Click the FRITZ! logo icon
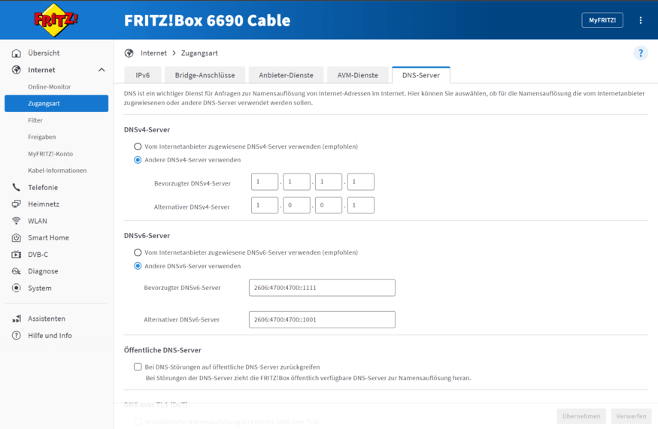The height and width of the screenshot is (429, 658). point(56,20)
